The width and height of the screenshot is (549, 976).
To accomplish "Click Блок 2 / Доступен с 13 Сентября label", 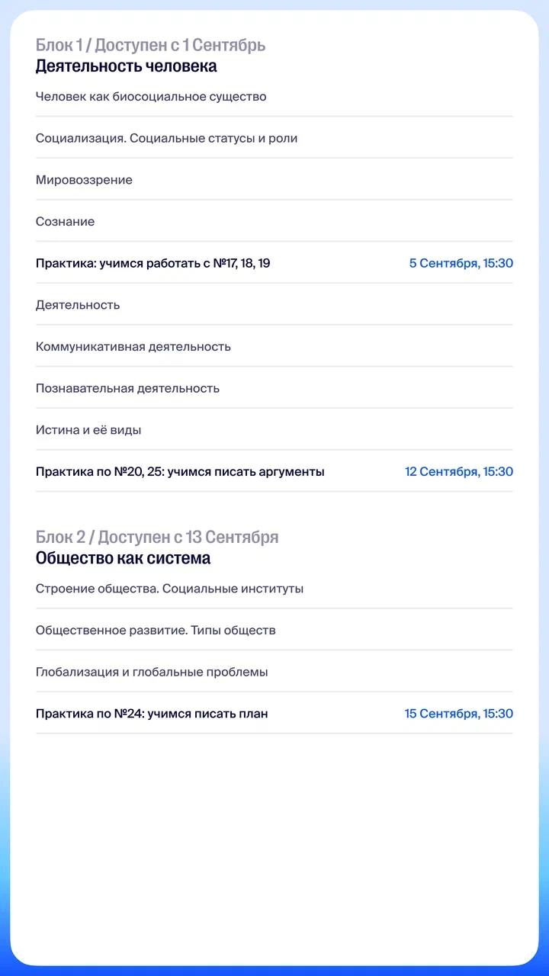I will tap(157, 538).
